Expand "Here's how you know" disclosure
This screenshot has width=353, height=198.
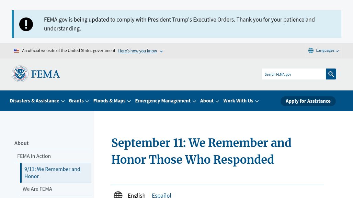coord(140,51)
